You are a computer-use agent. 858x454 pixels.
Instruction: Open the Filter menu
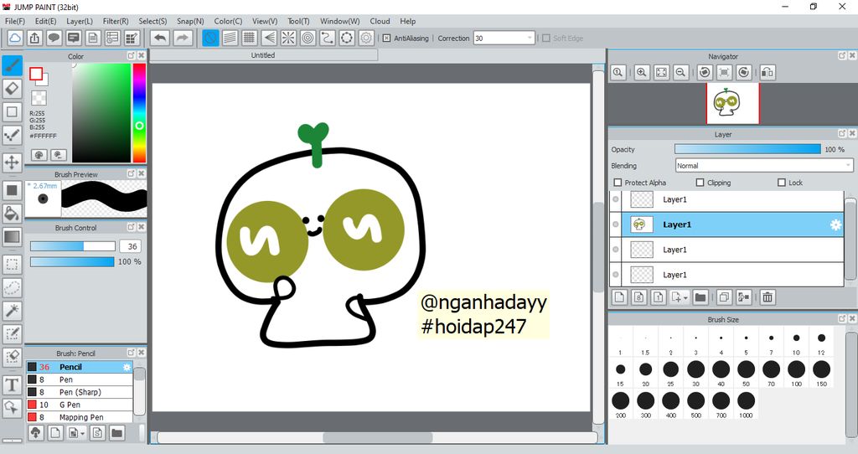pos(116,21)
